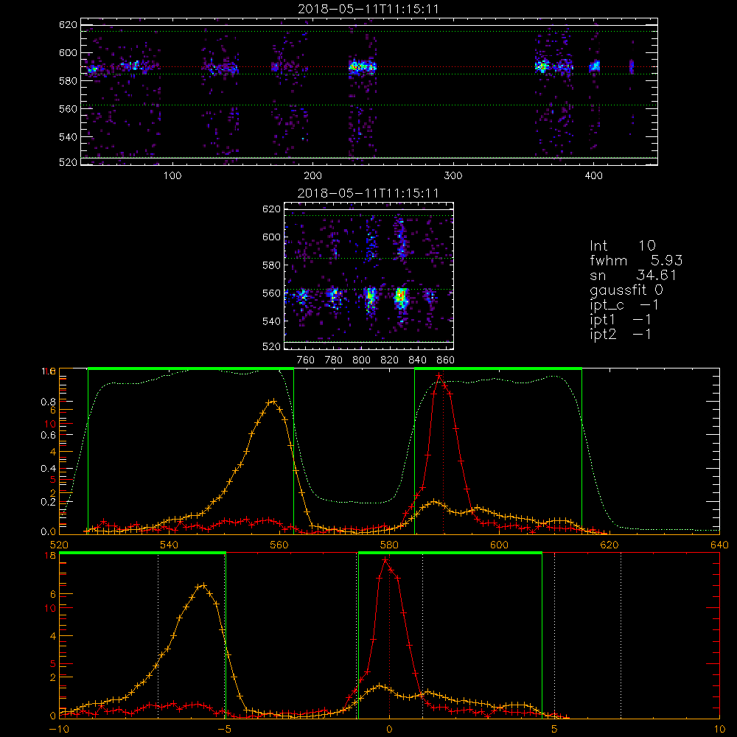Click the '800' x-axis label of middle plot
This screenshot has width=737, height=737.
tap(362, 360)
